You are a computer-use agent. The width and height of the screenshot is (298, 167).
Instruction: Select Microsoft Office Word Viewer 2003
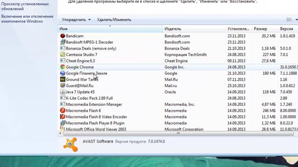[x=96, y=129]
